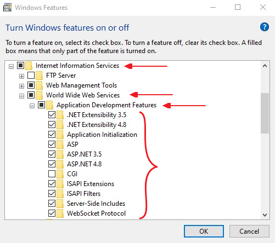Uncheck the WebSocket Protocol checkbox
This screenshot has height=243, width=275.
coord(52,213)
